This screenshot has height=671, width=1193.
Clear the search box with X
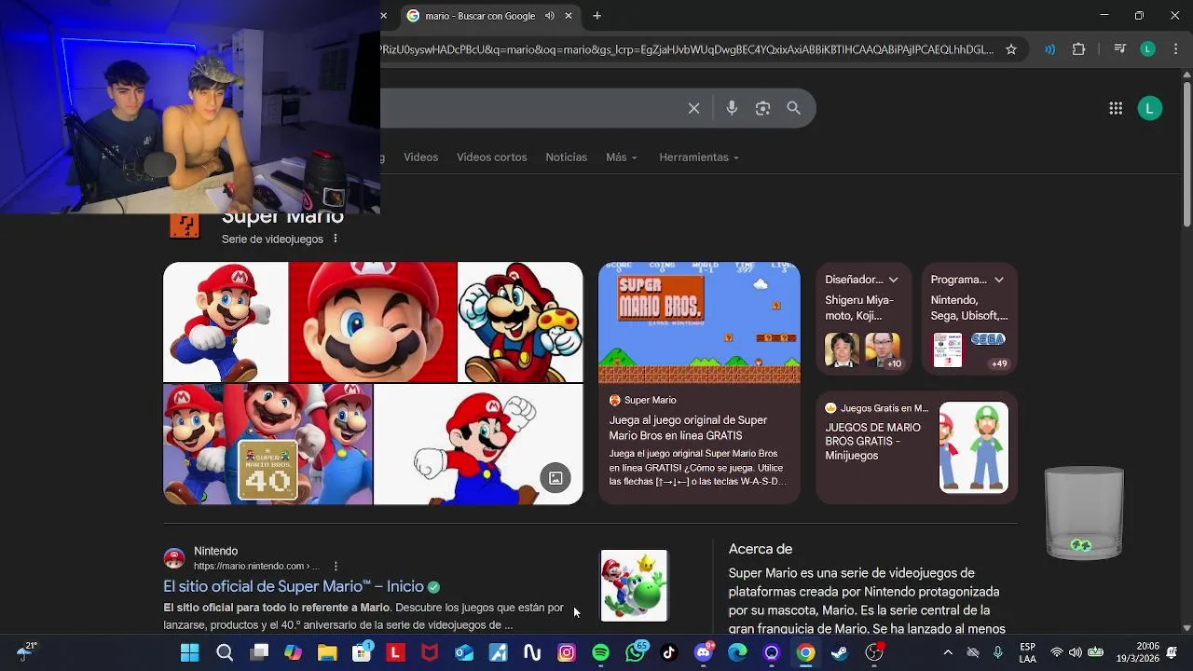click(x=693, y=108)
